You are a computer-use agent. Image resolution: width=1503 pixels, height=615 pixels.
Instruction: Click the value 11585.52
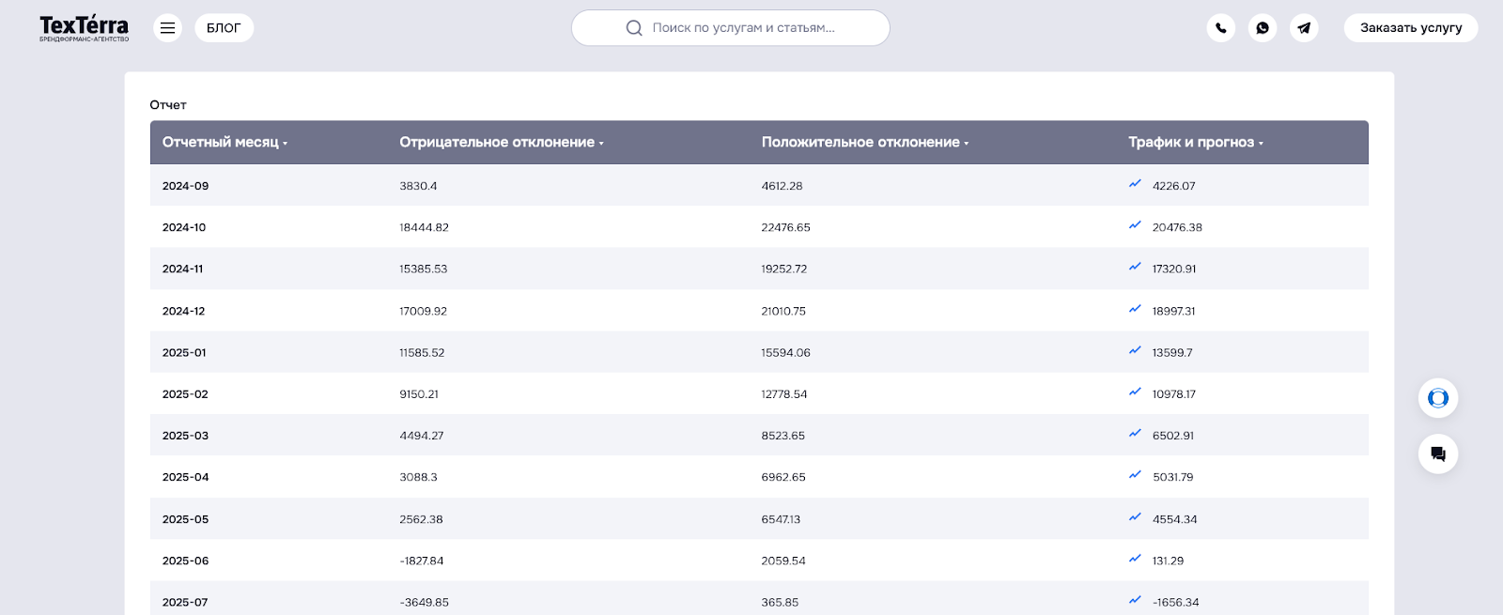point(422,353)
